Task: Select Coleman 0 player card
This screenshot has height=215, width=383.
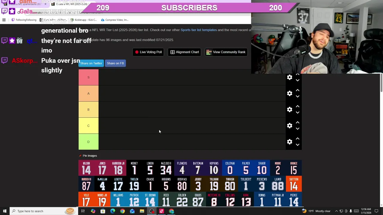Action: coord(230,168)
